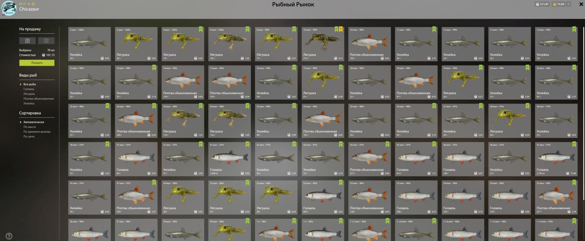Click the deselect-all grid icon beside it
The width and height of the screenshot is (585, 241).
46,41
